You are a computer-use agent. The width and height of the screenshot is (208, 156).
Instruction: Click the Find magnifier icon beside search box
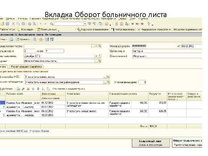coord(52,24)
